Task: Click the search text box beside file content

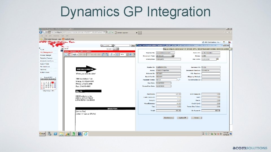Action: [122, 46]
